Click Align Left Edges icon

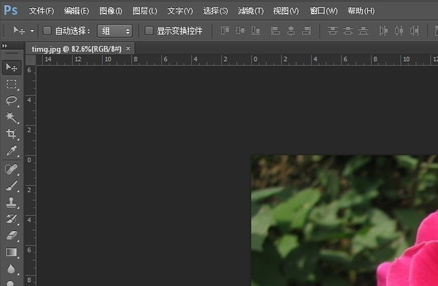tap(275, 31)
